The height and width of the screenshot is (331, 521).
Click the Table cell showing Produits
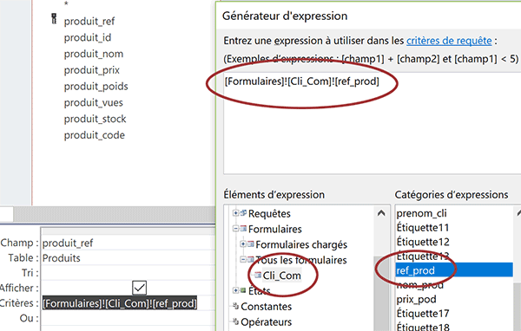(129, 258)
